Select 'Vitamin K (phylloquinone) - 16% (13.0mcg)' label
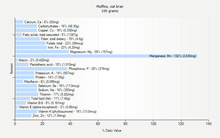This screenshot has width=220, height=138. click(x=67, y=112)
